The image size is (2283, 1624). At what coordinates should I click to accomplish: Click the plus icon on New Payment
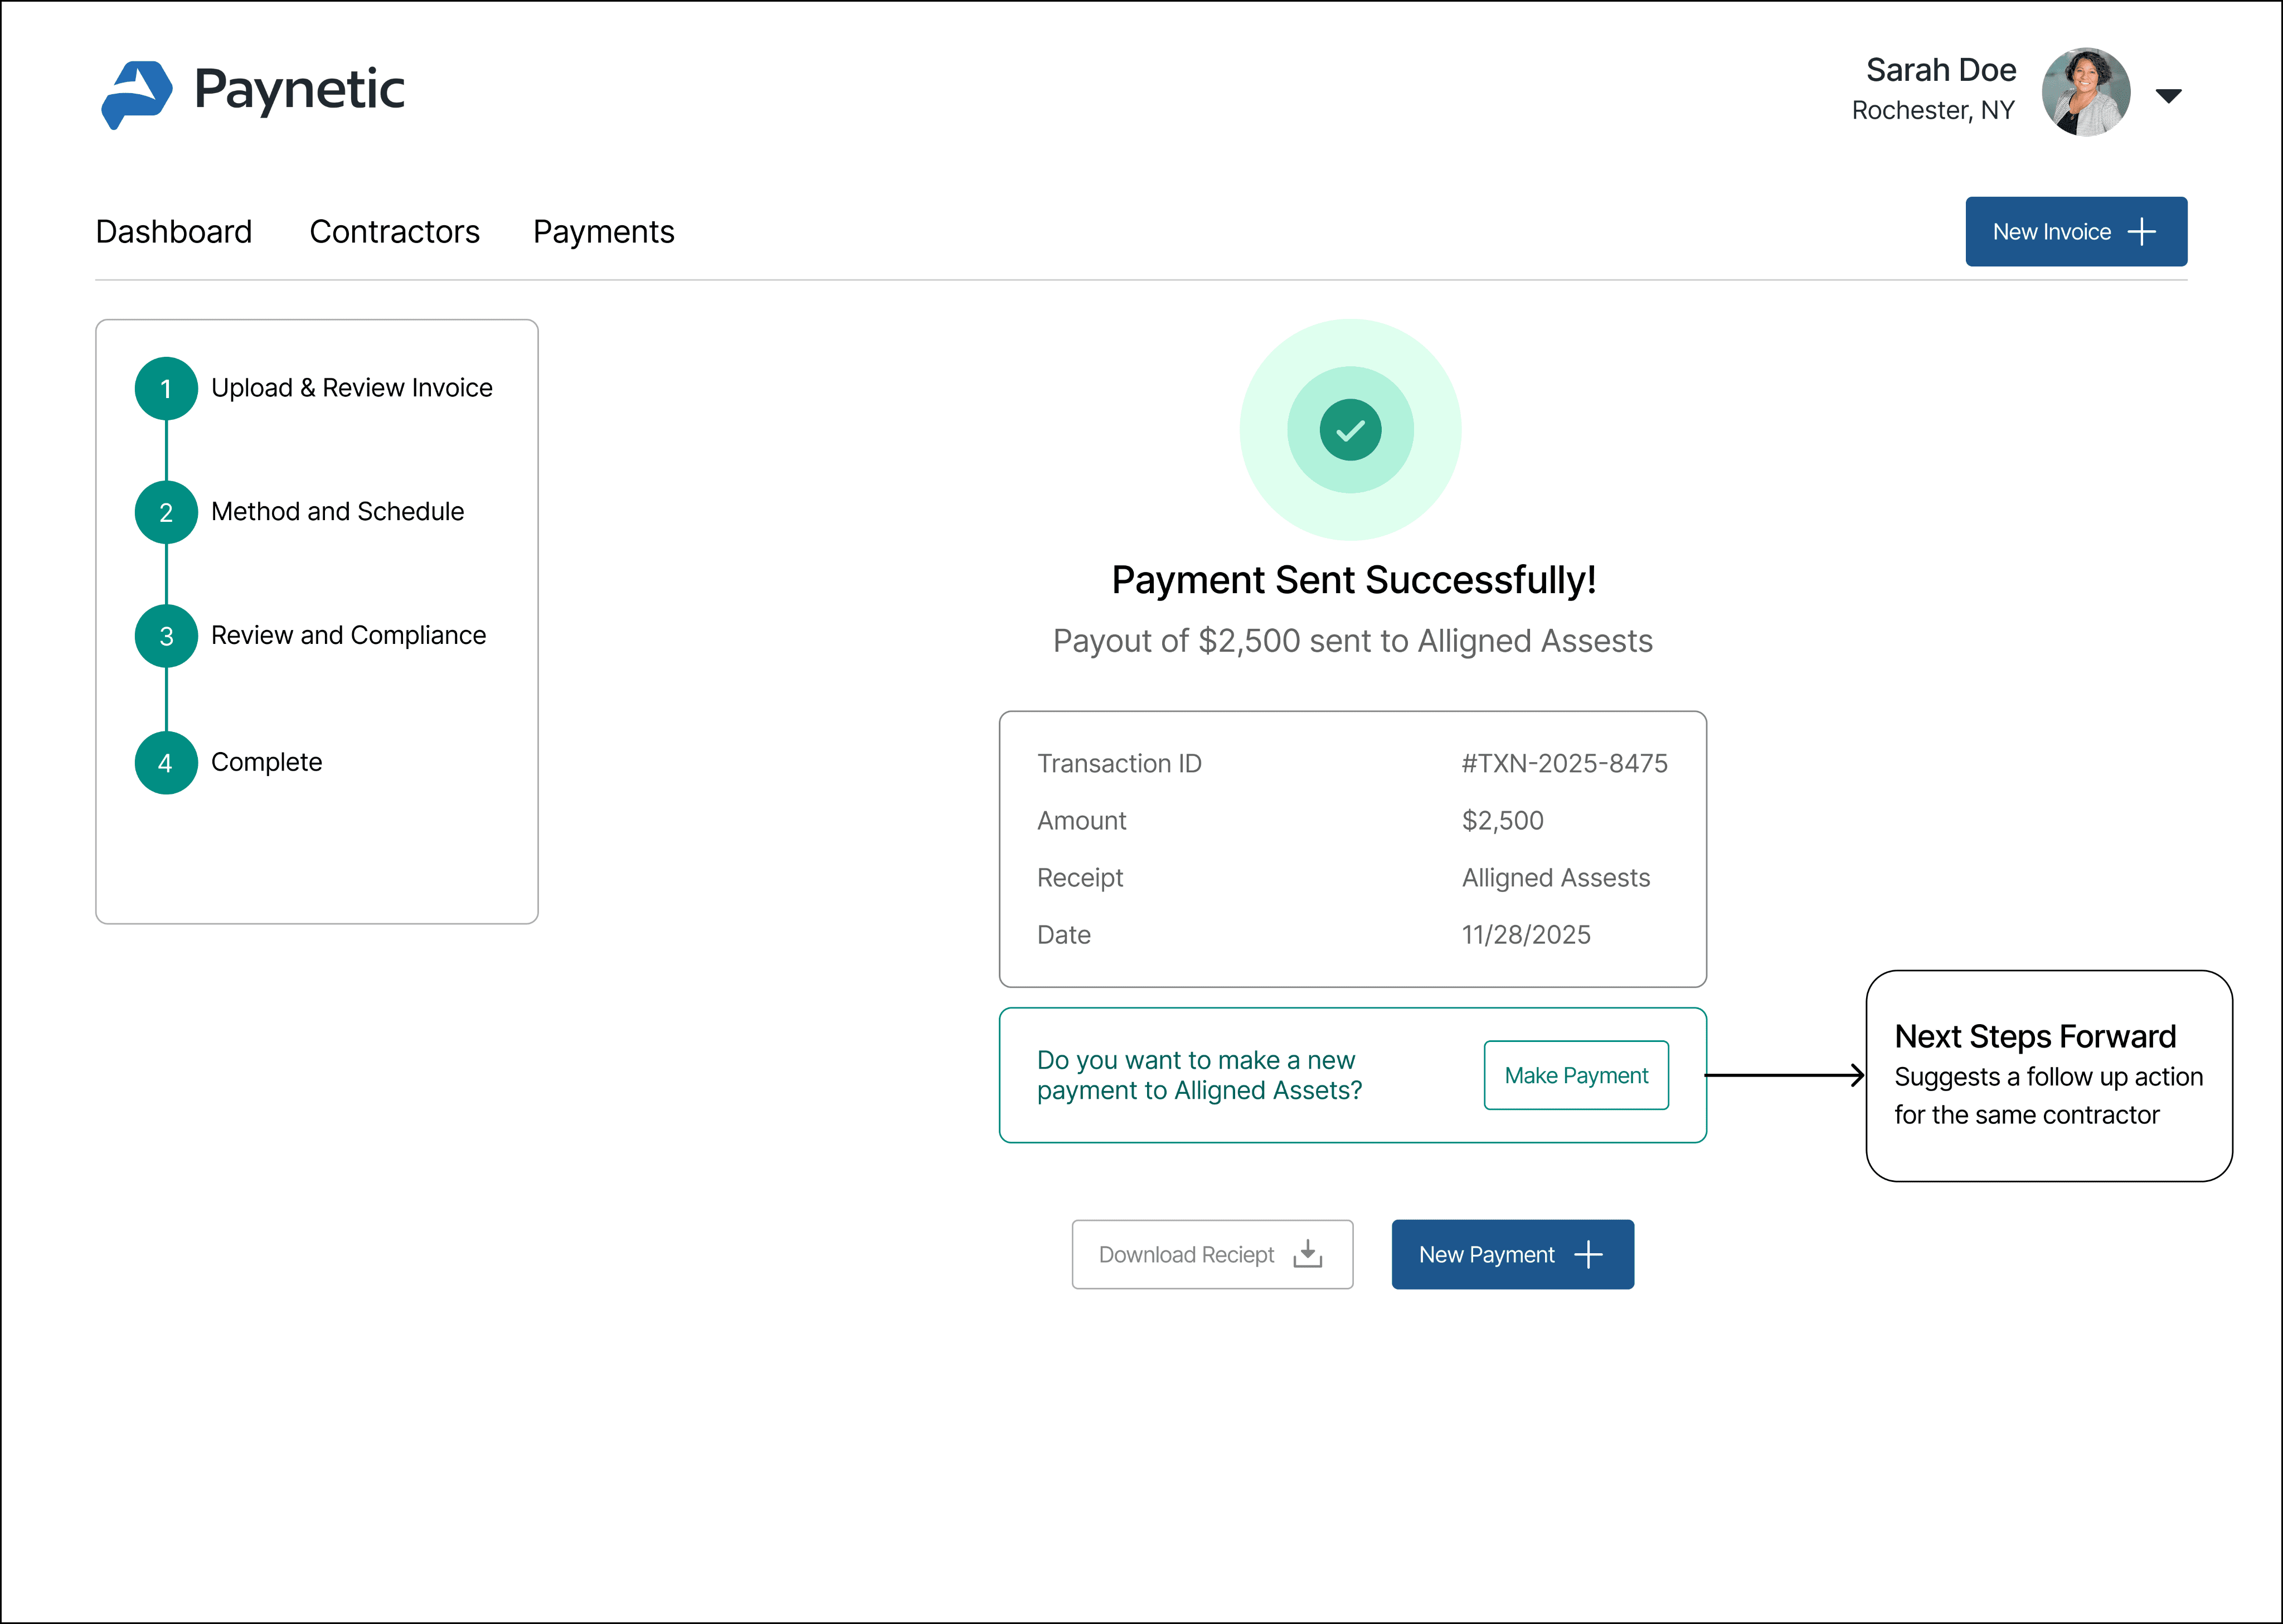[x=1587, y=1254]
